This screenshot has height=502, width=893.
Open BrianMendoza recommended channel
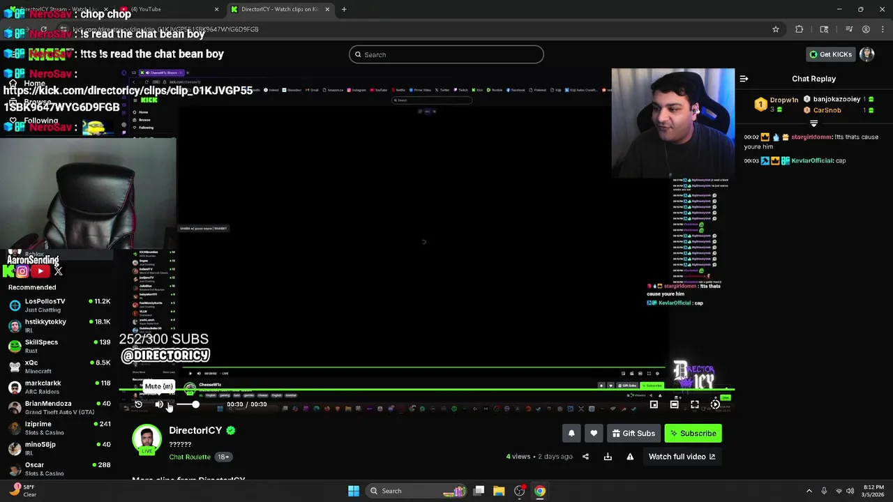[x=59, y=407]
